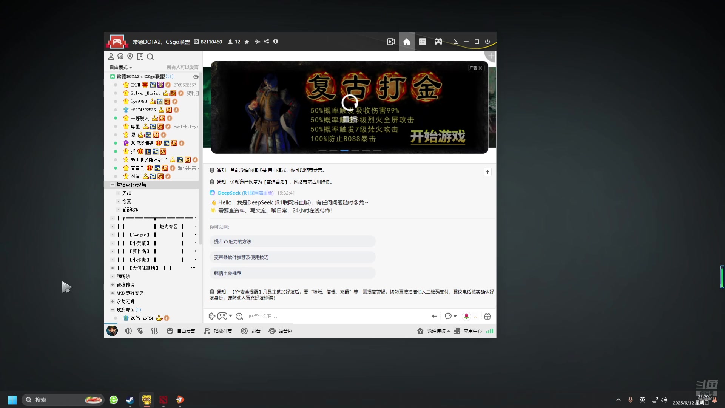725x408 pixels.
Task: Select suggestion 韩信出装推荐
Action: tap(293, 273)
